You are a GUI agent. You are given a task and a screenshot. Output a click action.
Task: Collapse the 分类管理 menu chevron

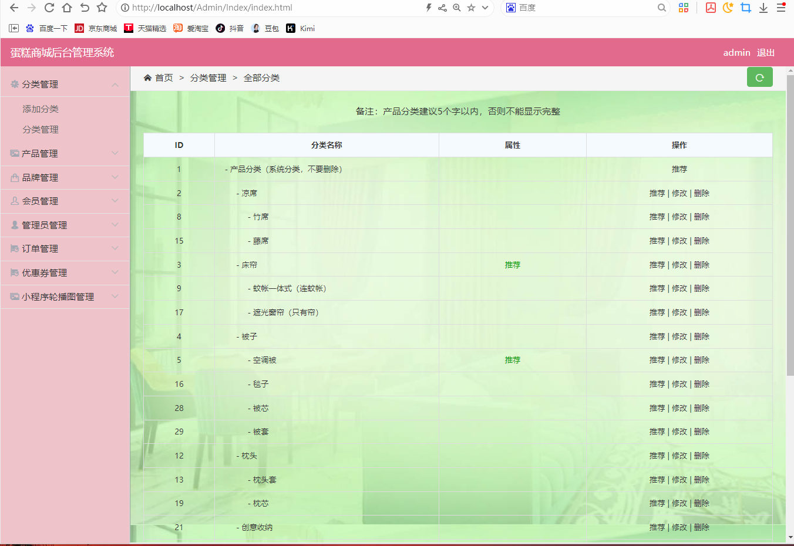point(115,84)
